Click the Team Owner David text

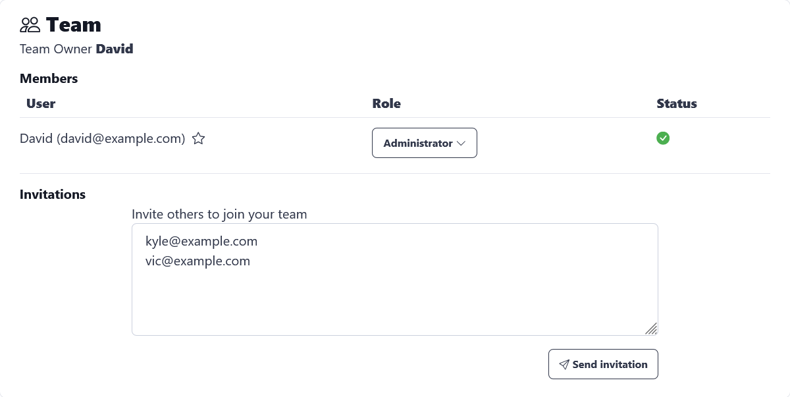tap(76, 49)
